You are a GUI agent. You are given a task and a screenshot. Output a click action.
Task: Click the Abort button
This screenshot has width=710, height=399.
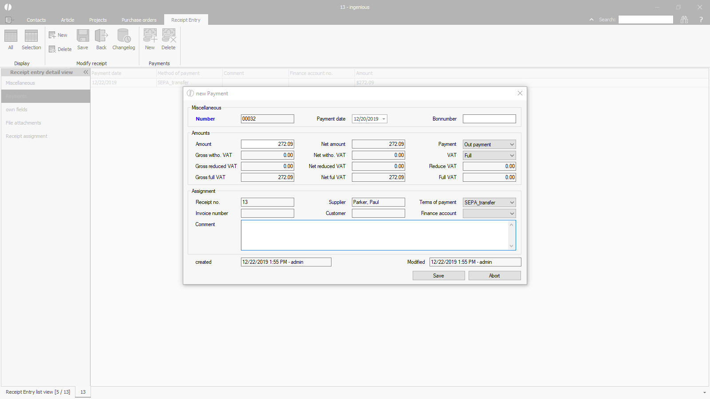coord(494,276)
